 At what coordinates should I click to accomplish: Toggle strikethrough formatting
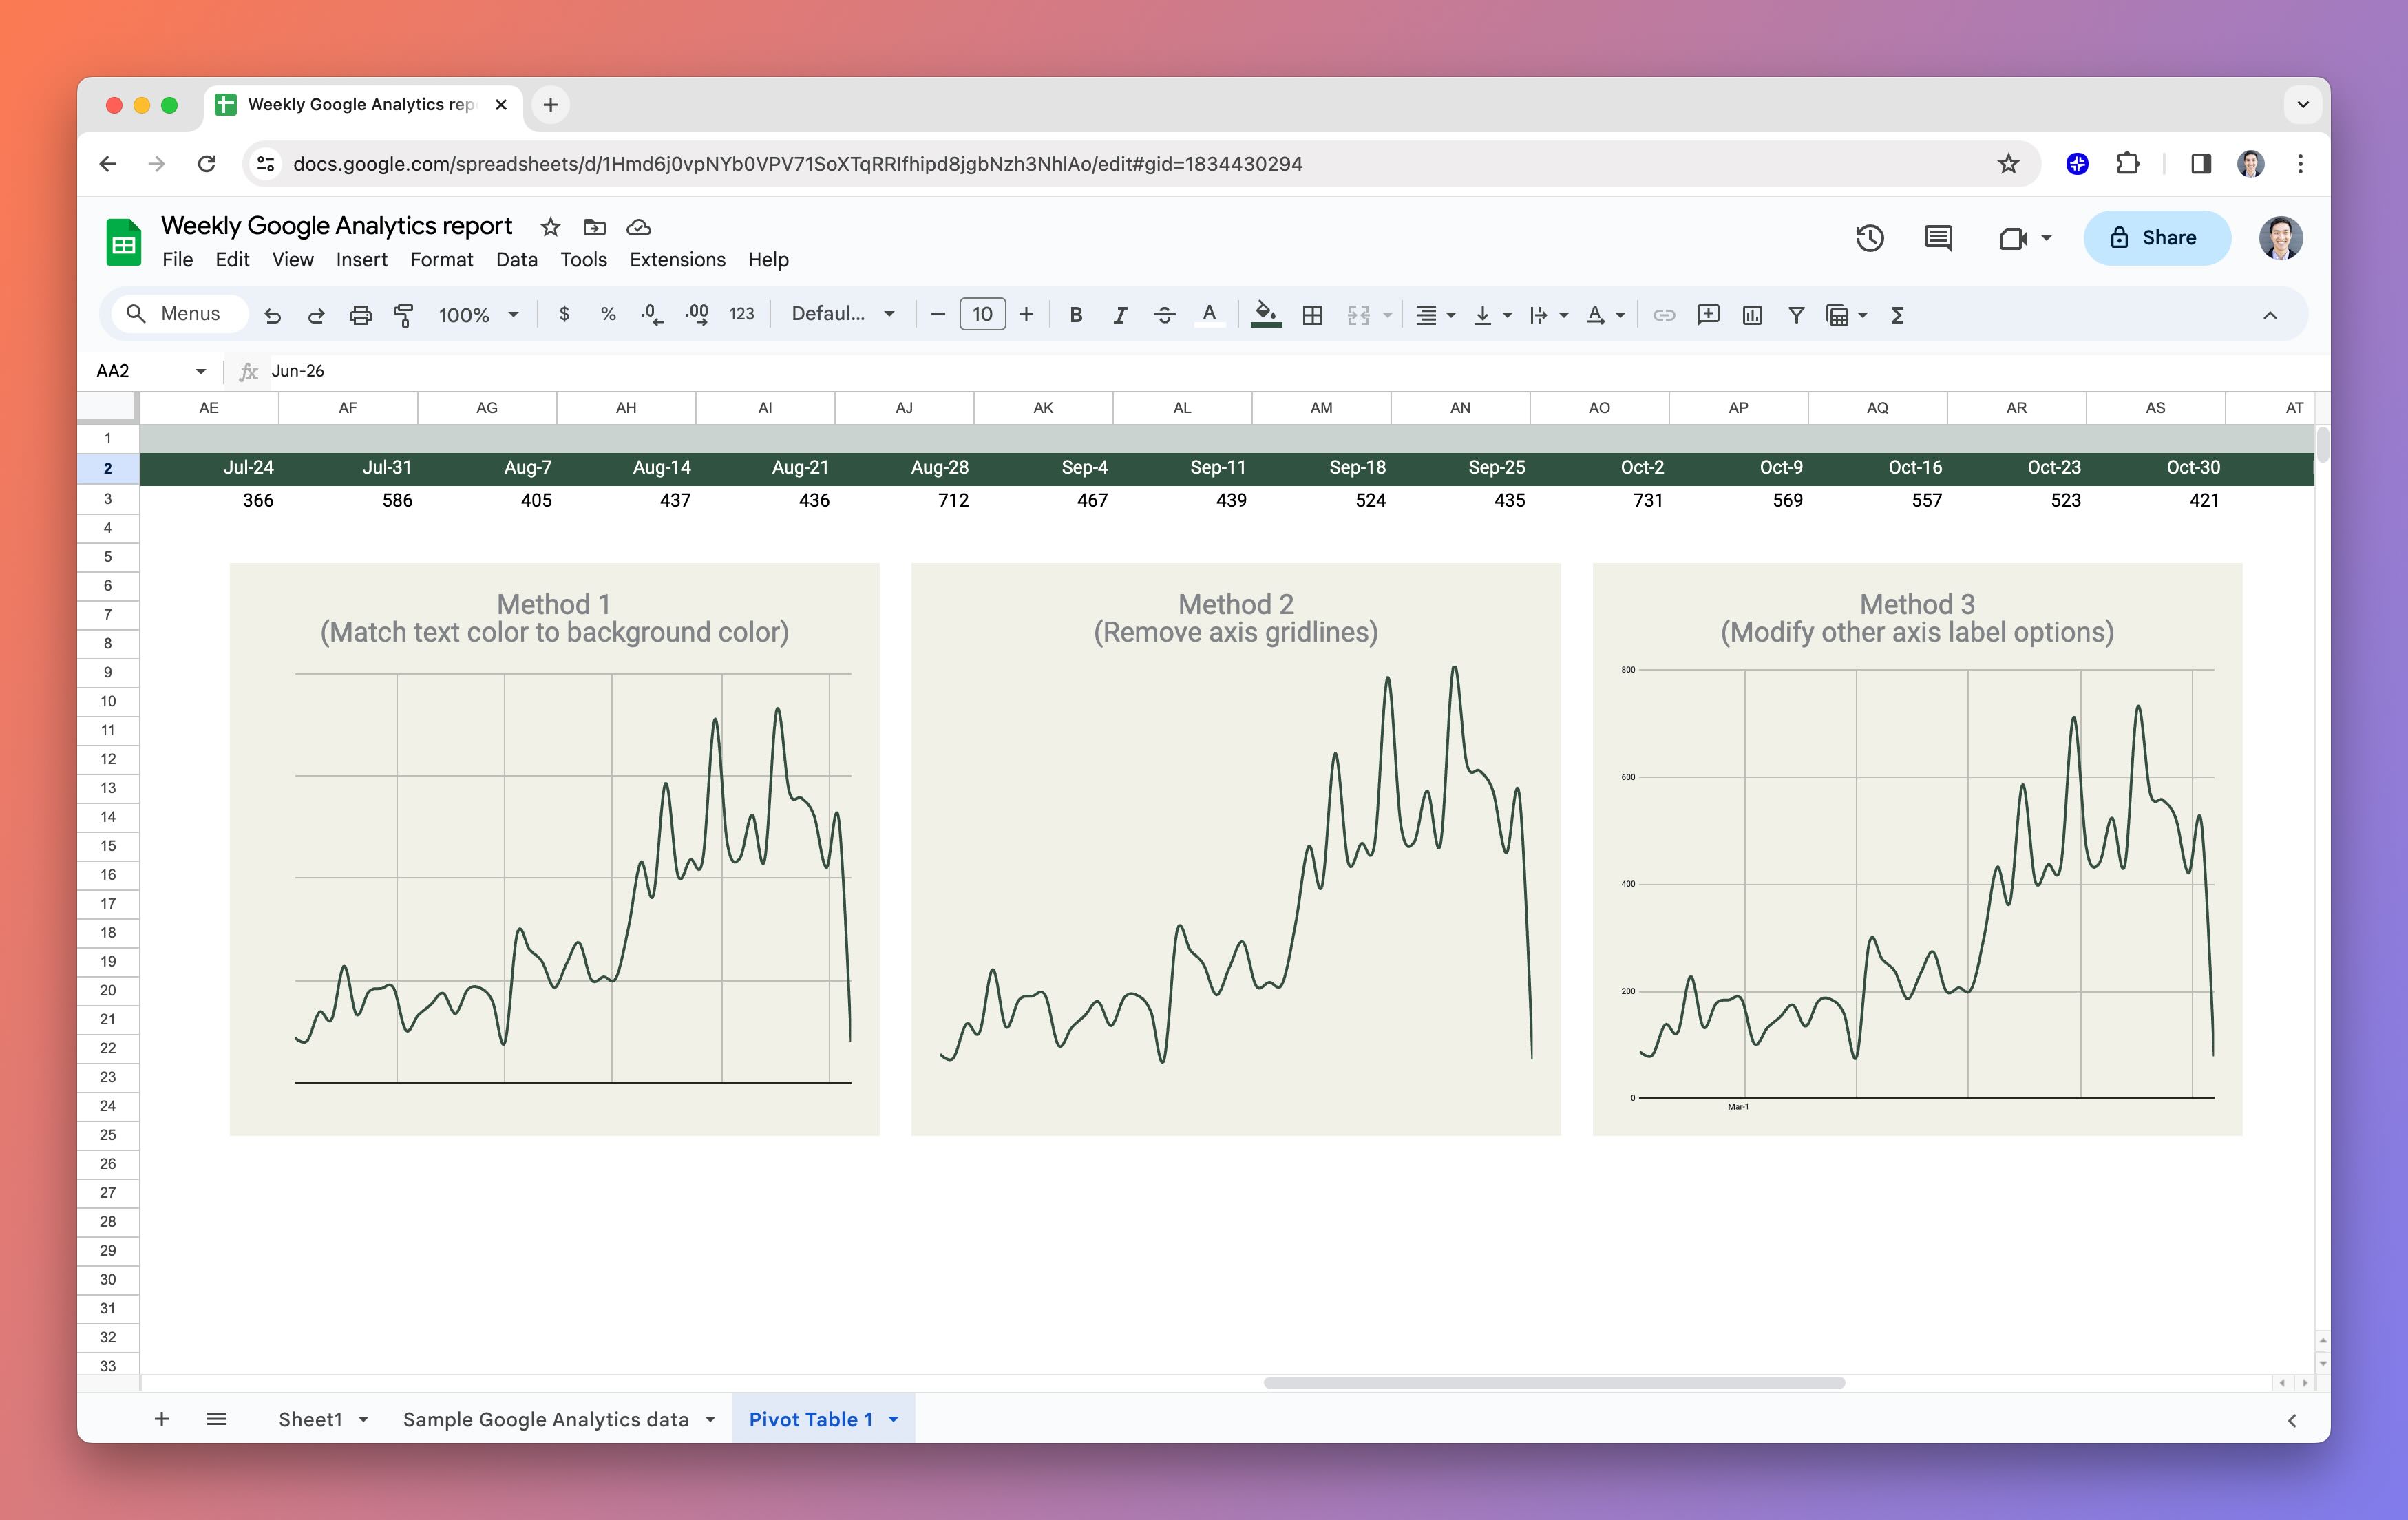coord(1164,315)
